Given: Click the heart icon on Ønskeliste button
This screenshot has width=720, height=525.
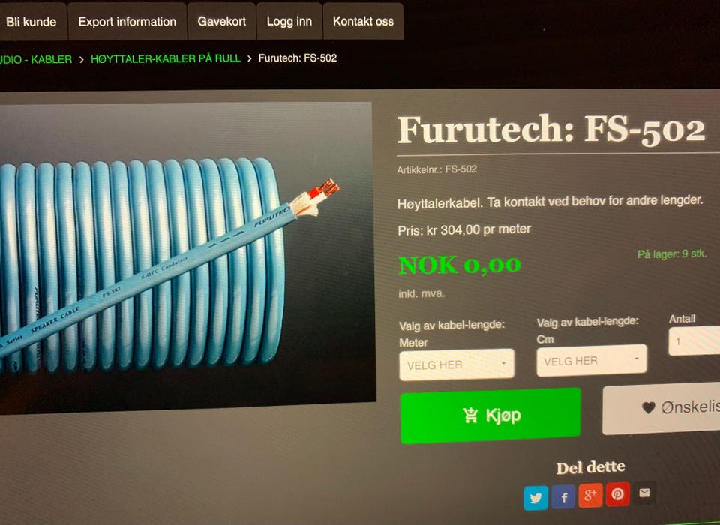Looking at the screenshot, I should pos(648,407).
